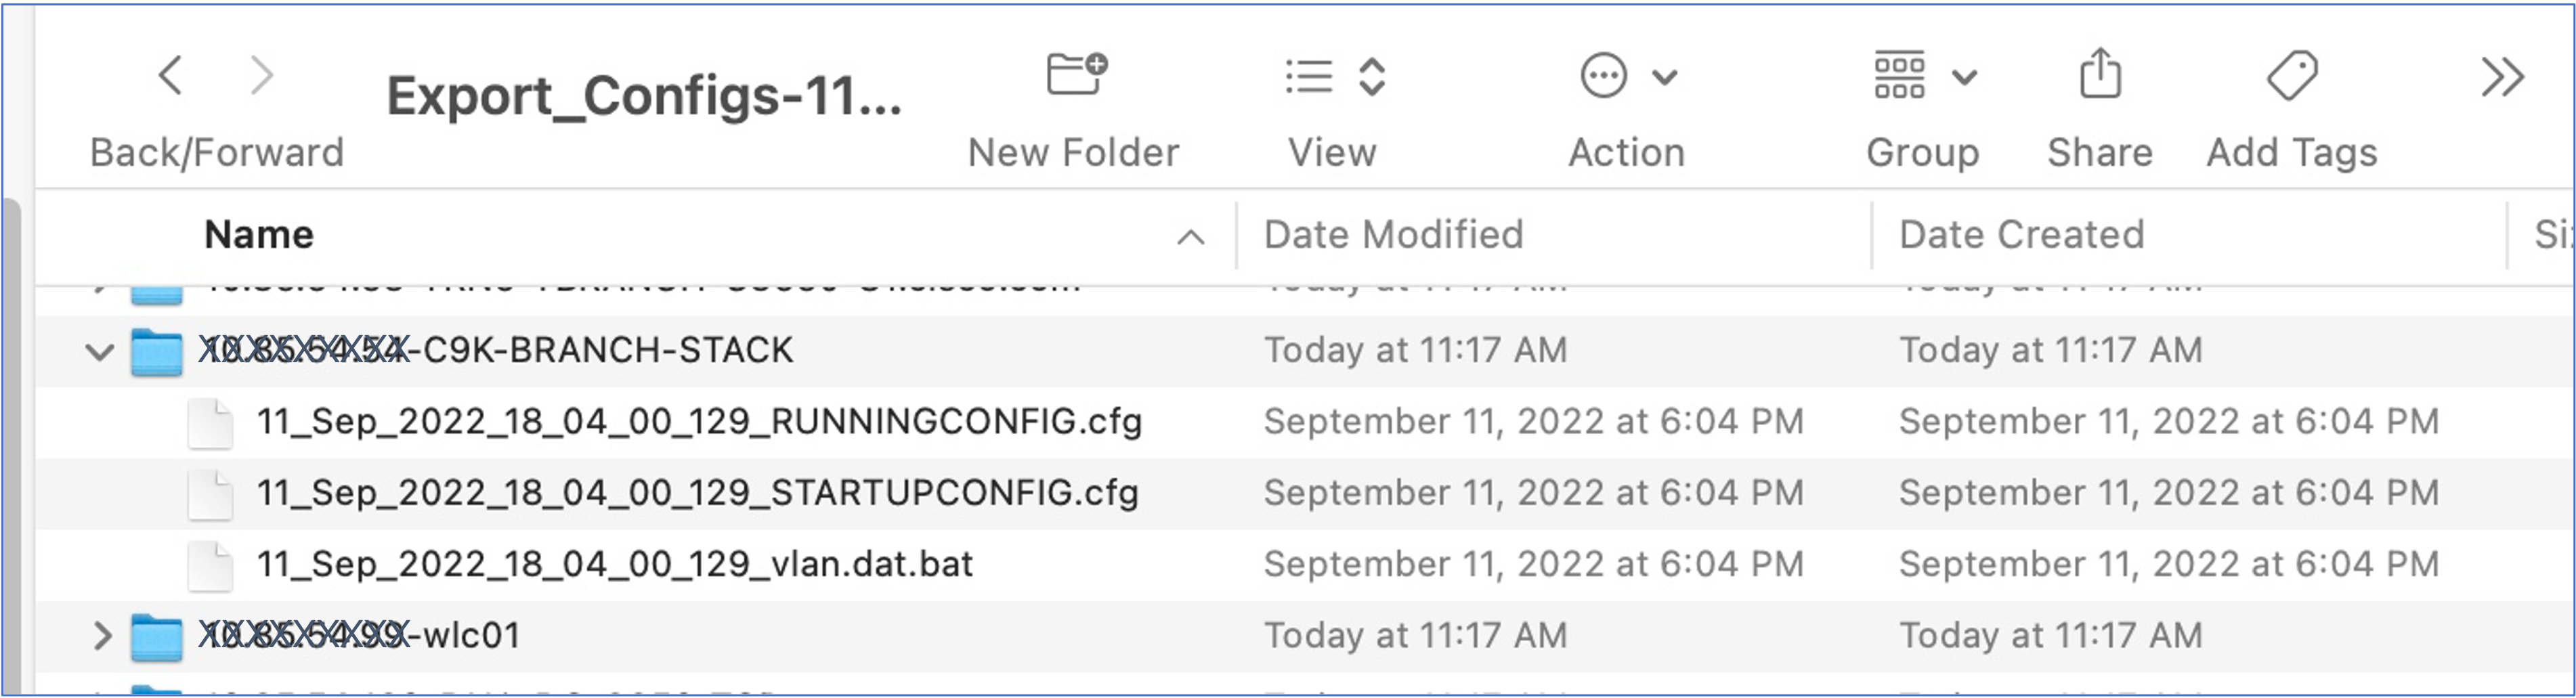Click the RUNNINGCONFIG.cfg document icon
The width and height of the screenshot is (2576, 698).
pyautogui.click(x=211, y=423)
